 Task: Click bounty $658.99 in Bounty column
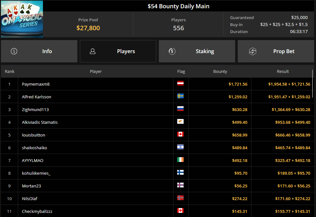coord(240,135)
